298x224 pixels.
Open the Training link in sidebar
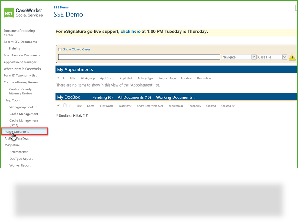tap(14, 49)
